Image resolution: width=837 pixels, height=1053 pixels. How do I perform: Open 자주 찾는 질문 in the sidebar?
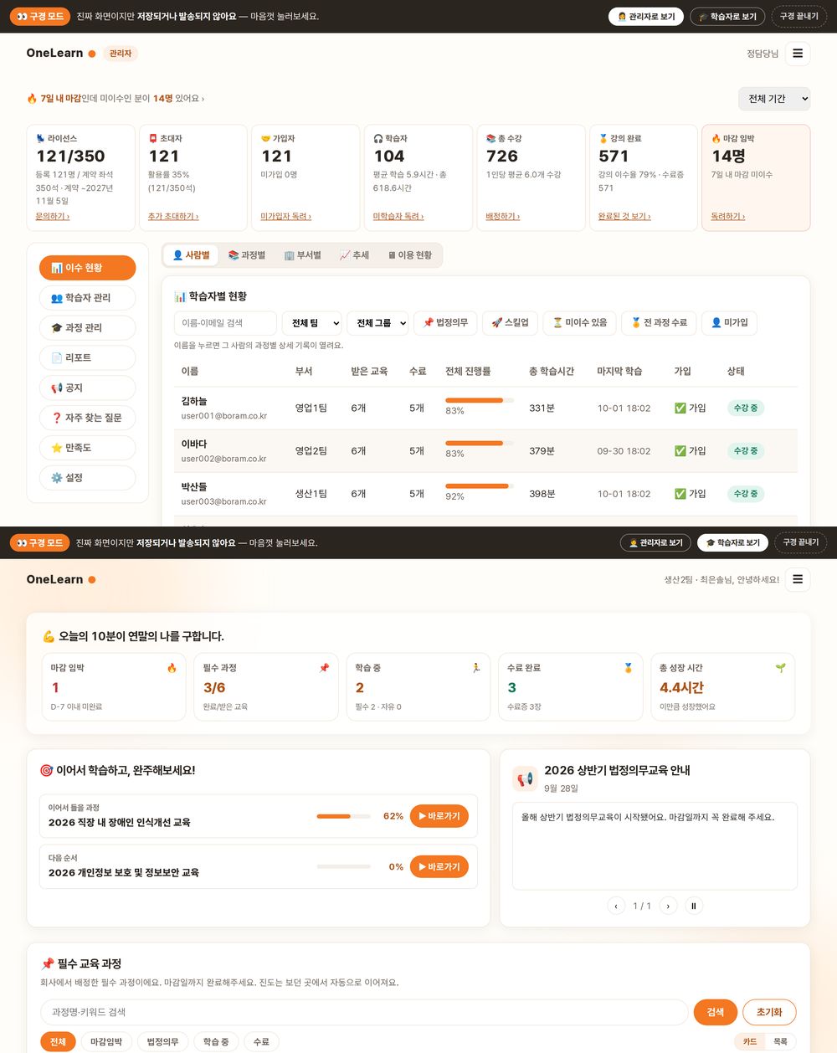point(87,418)
